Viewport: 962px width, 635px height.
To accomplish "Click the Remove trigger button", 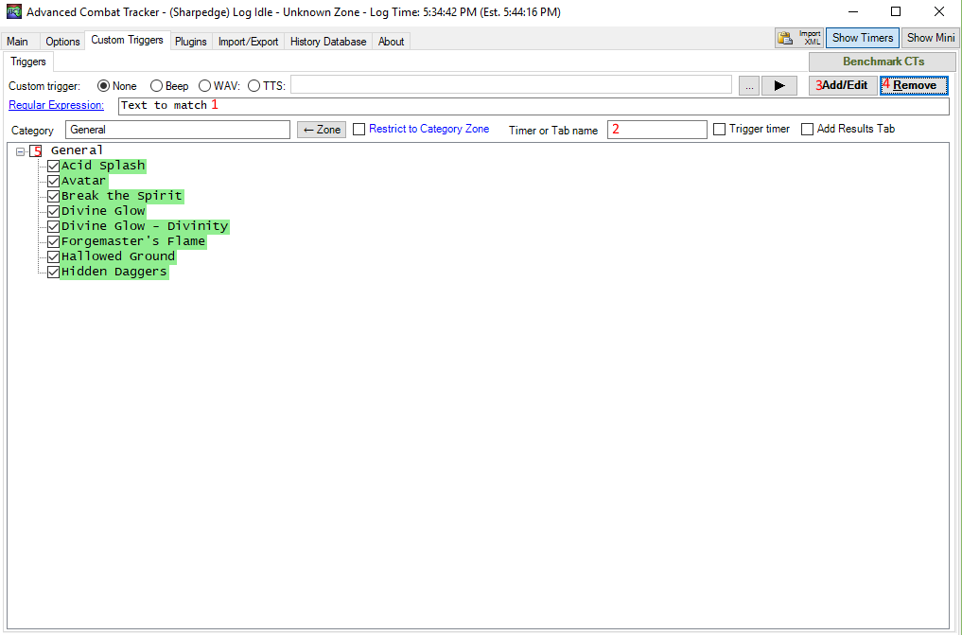I will (914, 85).
